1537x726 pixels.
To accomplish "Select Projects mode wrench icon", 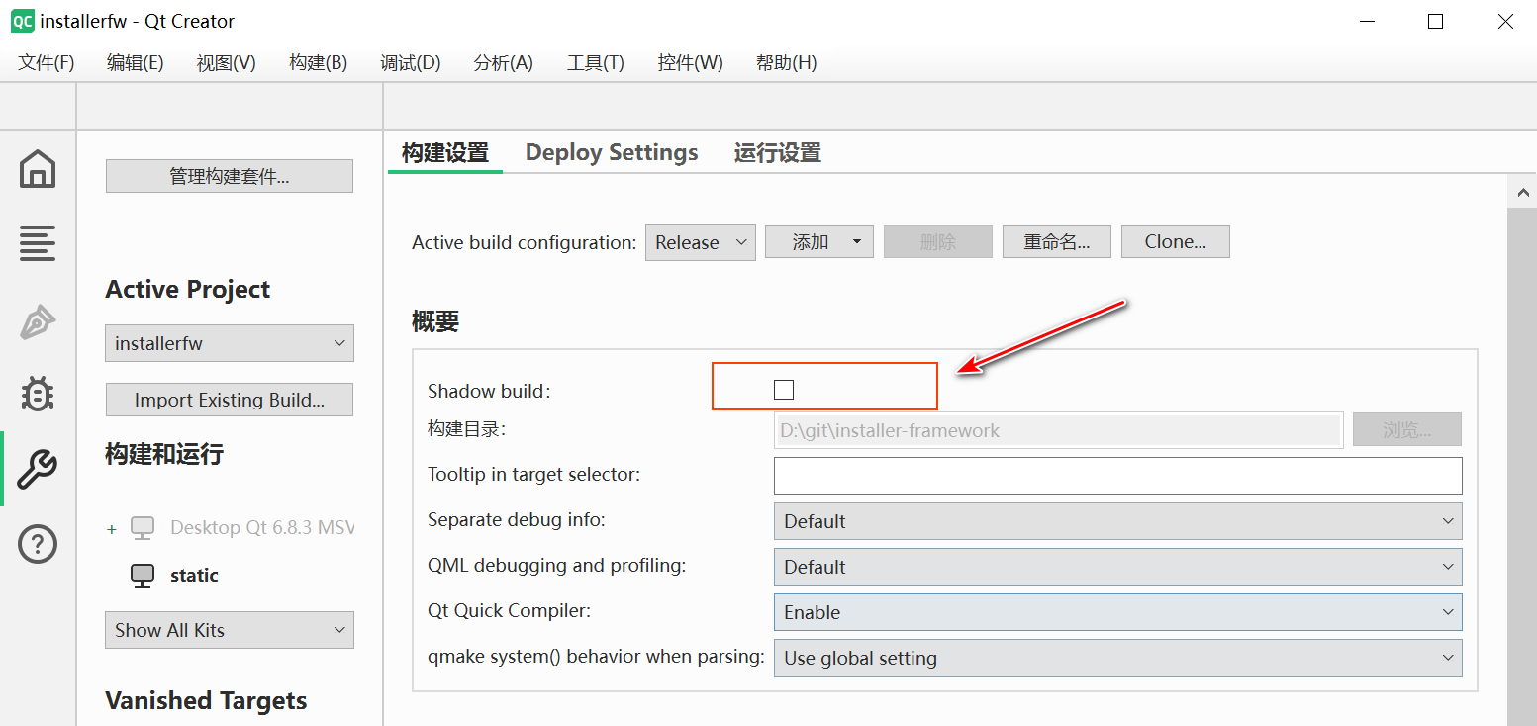I will coord(38,469).
